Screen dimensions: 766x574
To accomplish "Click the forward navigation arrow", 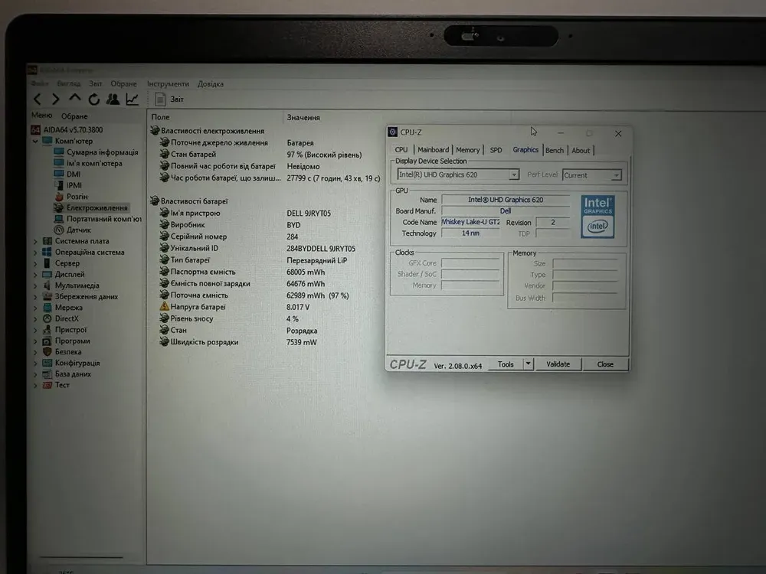I will coord(55,99).
